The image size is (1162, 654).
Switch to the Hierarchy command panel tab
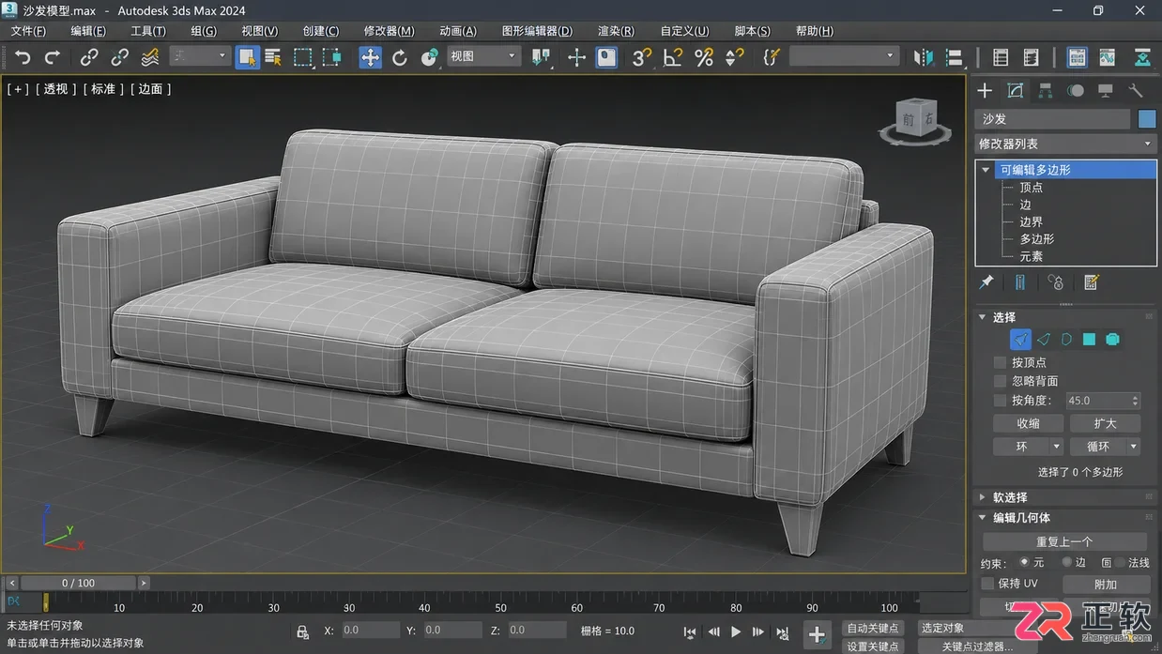(x=1045, y=90)
